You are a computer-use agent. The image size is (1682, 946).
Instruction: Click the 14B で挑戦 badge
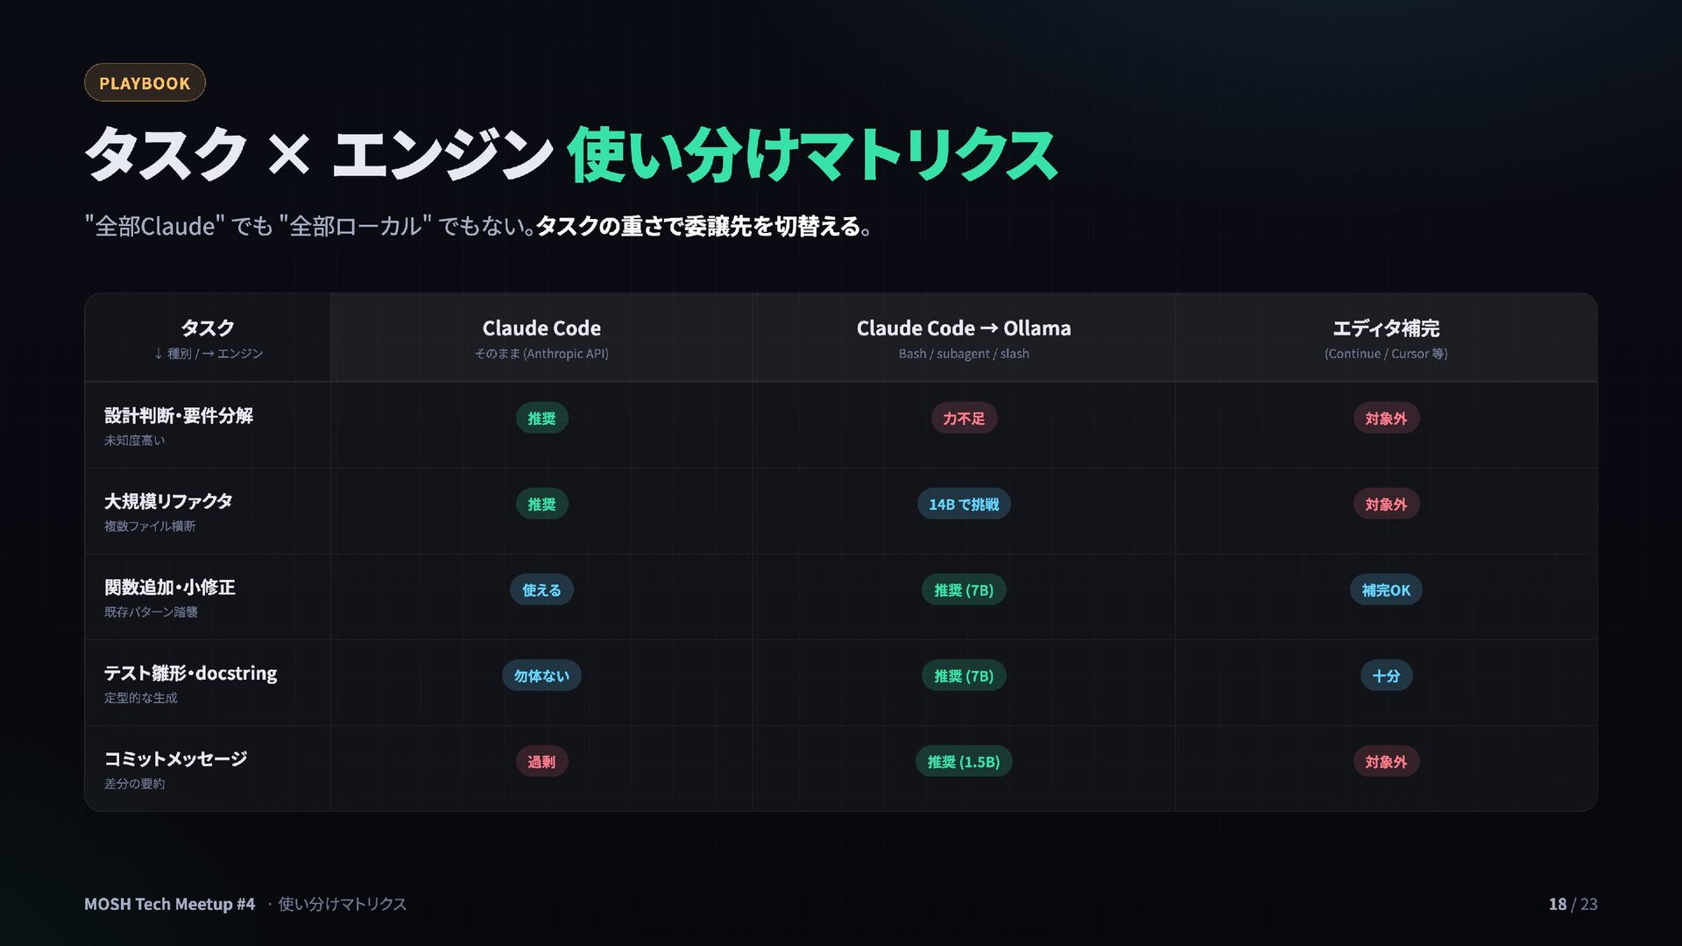[x=964, y=504]
